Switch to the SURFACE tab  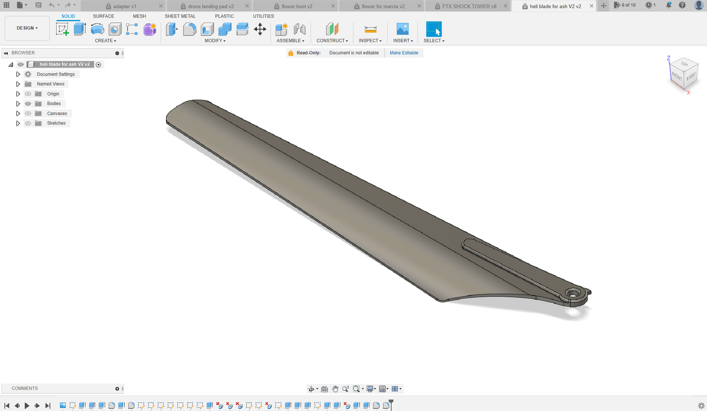(x=104, y=16)
